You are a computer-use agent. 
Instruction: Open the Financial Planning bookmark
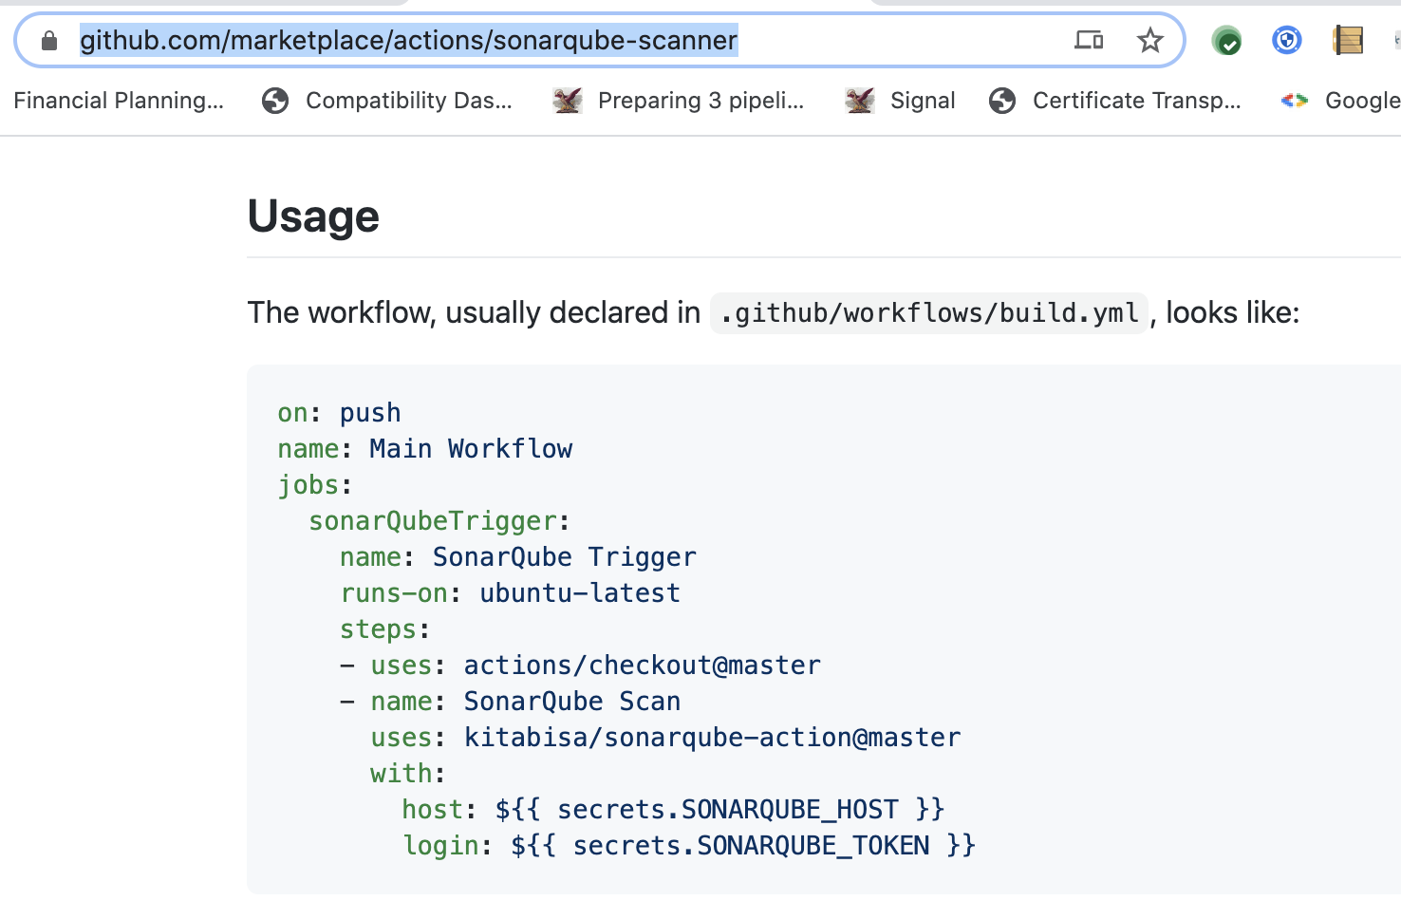tap(121, 100)
